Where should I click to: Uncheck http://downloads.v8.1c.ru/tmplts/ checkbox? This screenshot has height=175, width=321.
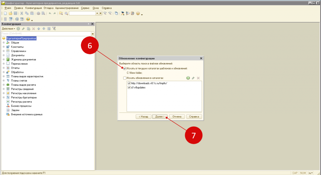pos(129,83)
